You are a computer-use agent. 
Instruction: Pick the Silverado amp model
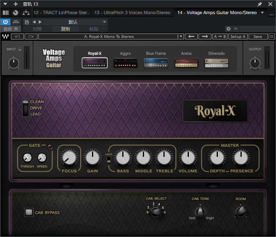pyautogui.click(x=216, y=63)
